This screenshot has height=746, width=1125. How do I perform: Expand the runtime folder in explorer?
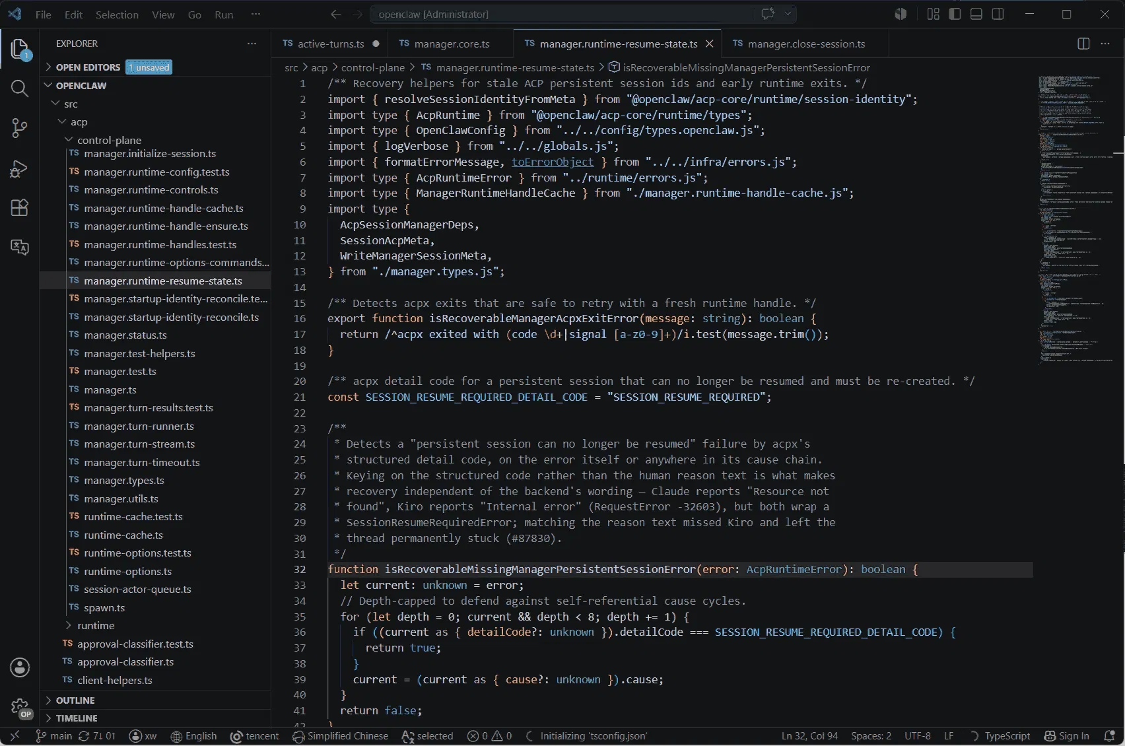point(96,625)
